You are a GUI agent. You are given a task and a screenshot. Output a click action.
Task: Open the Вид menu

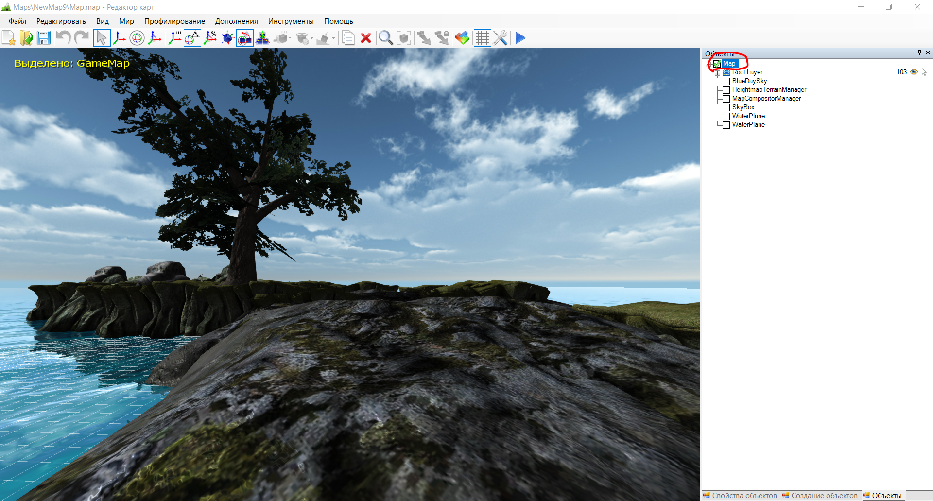click(x=103, y=21)
